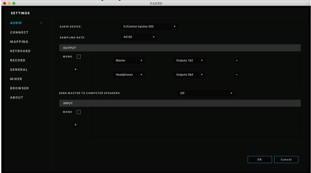This screenshot has width=311, height=173.
Task: Open Send Master to Computer Speakers dropdown
Action: [x=206, y=93]
